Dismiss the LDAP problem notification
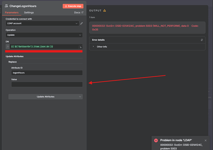Screen dimensions: 213x150 206,140
